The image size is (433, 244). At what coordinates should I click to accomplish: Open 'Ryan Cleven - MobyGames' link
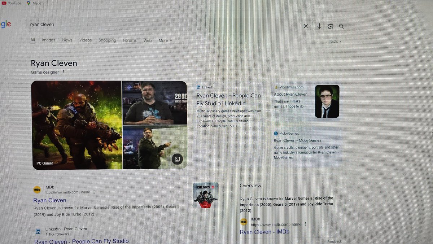pyautogui.click(x=297, y=140)
